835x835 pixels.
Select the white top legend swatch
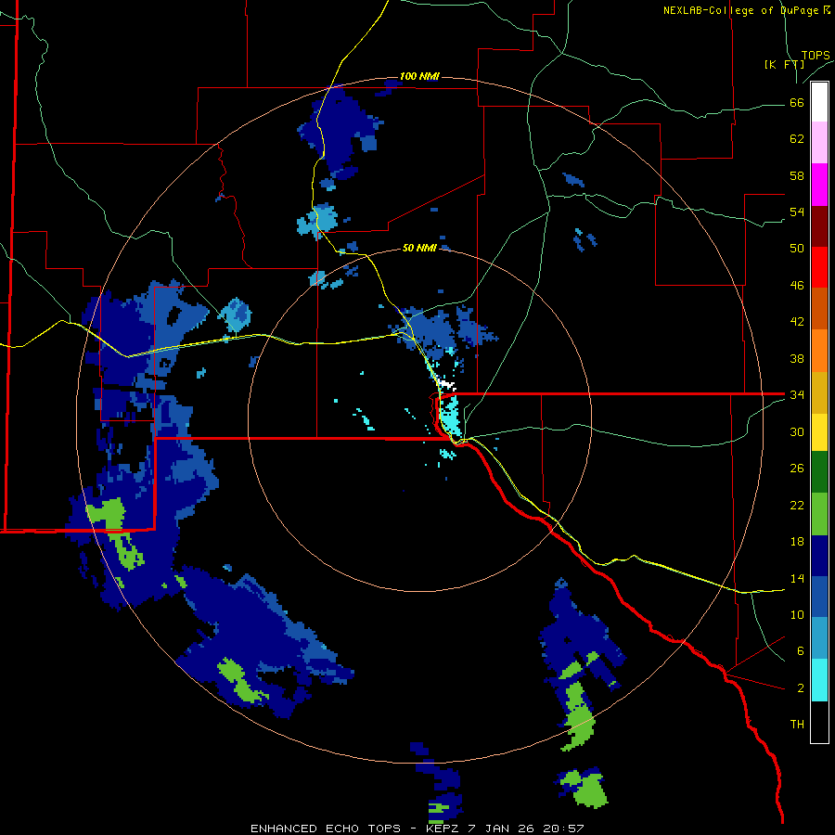819,102
